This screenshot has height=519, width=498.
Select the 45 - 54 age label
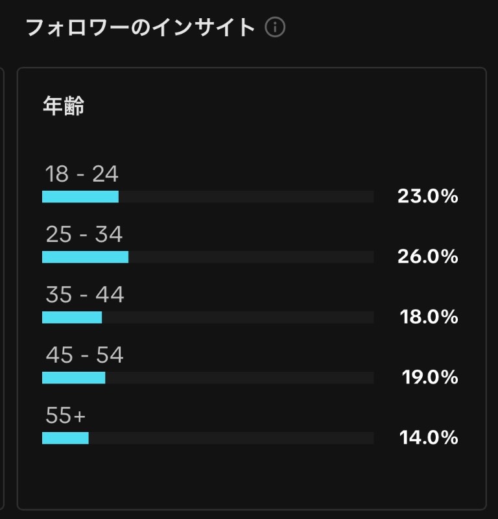(85, 354)
